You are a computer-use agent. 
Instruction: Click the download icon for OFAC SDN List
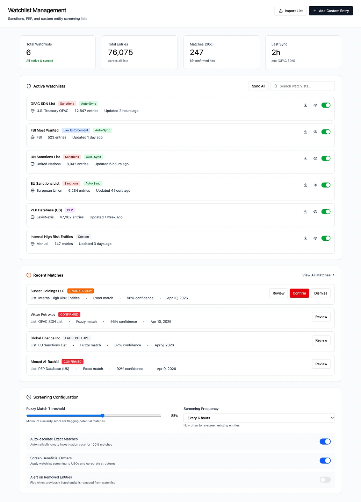(305, 105)
